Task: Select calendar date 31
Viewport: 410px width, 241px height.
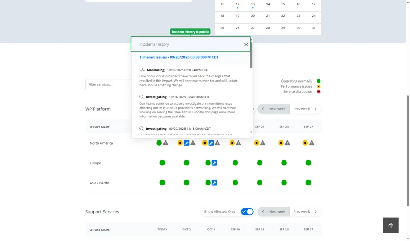Action: 313,28
